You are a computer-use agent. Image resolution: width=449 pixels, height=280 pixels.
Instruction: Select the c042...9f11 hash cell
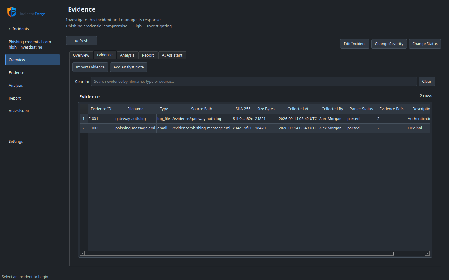(x=243, y=128)
